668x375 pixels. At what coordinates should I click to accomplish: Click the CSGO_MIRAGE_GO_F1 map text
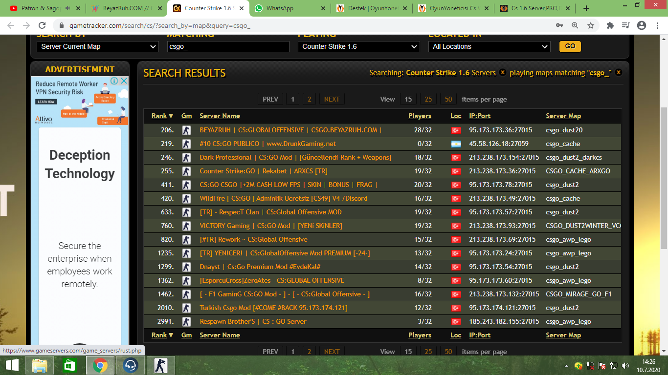579,294
